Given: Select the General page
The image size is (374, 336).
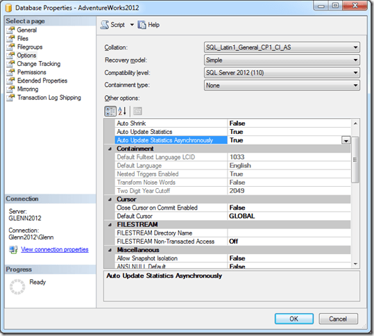Looking at the screenshot, I should coord(26,30).
